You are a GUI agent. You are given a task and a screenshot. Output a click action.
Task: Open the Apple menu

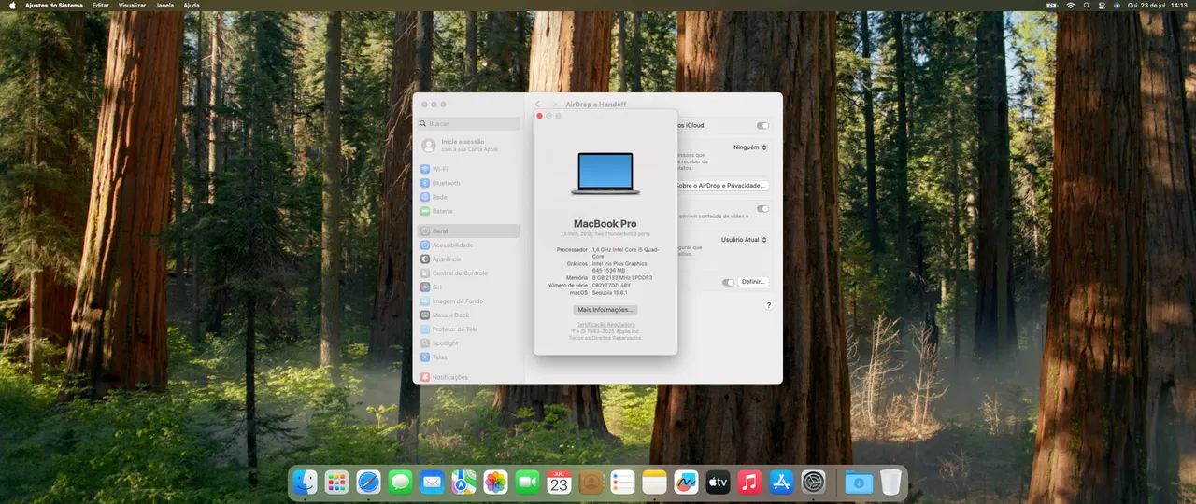coord(12,5)
